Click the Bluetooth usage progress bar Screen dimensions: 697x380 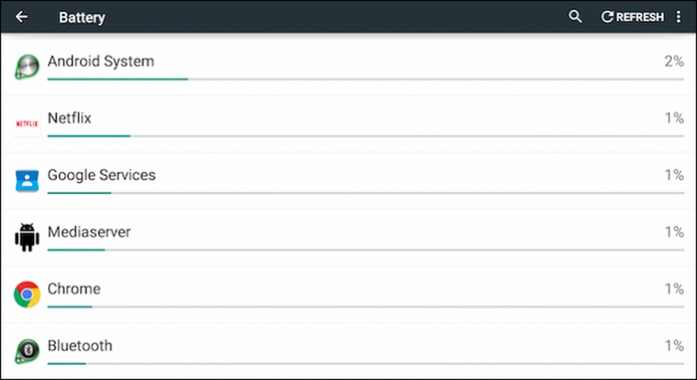[x=365, y=363]
